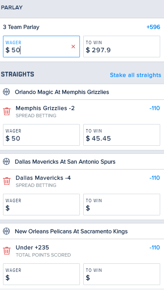Edit the Memphis Grizzlies wager amount
The height and width of the screenshot is (291, 164).
tap(41, 135)
